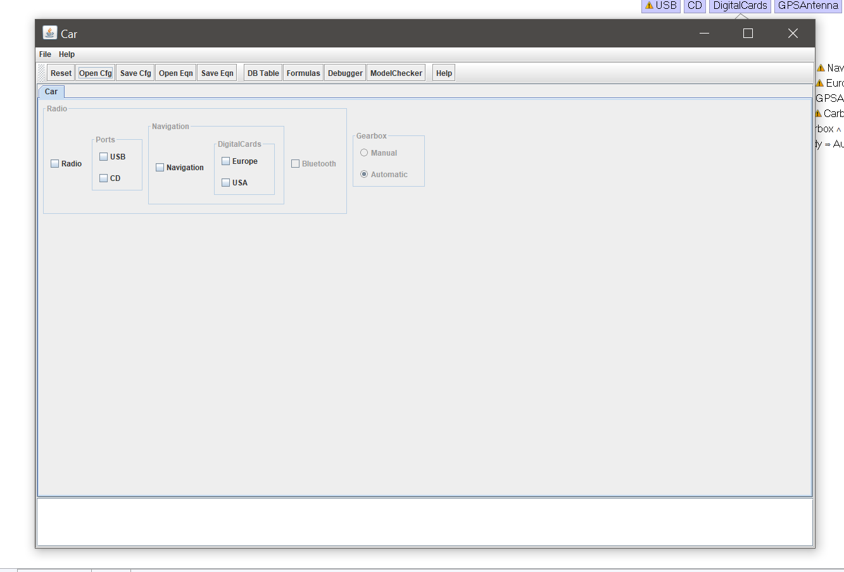Open the File menu

point(44,54)
